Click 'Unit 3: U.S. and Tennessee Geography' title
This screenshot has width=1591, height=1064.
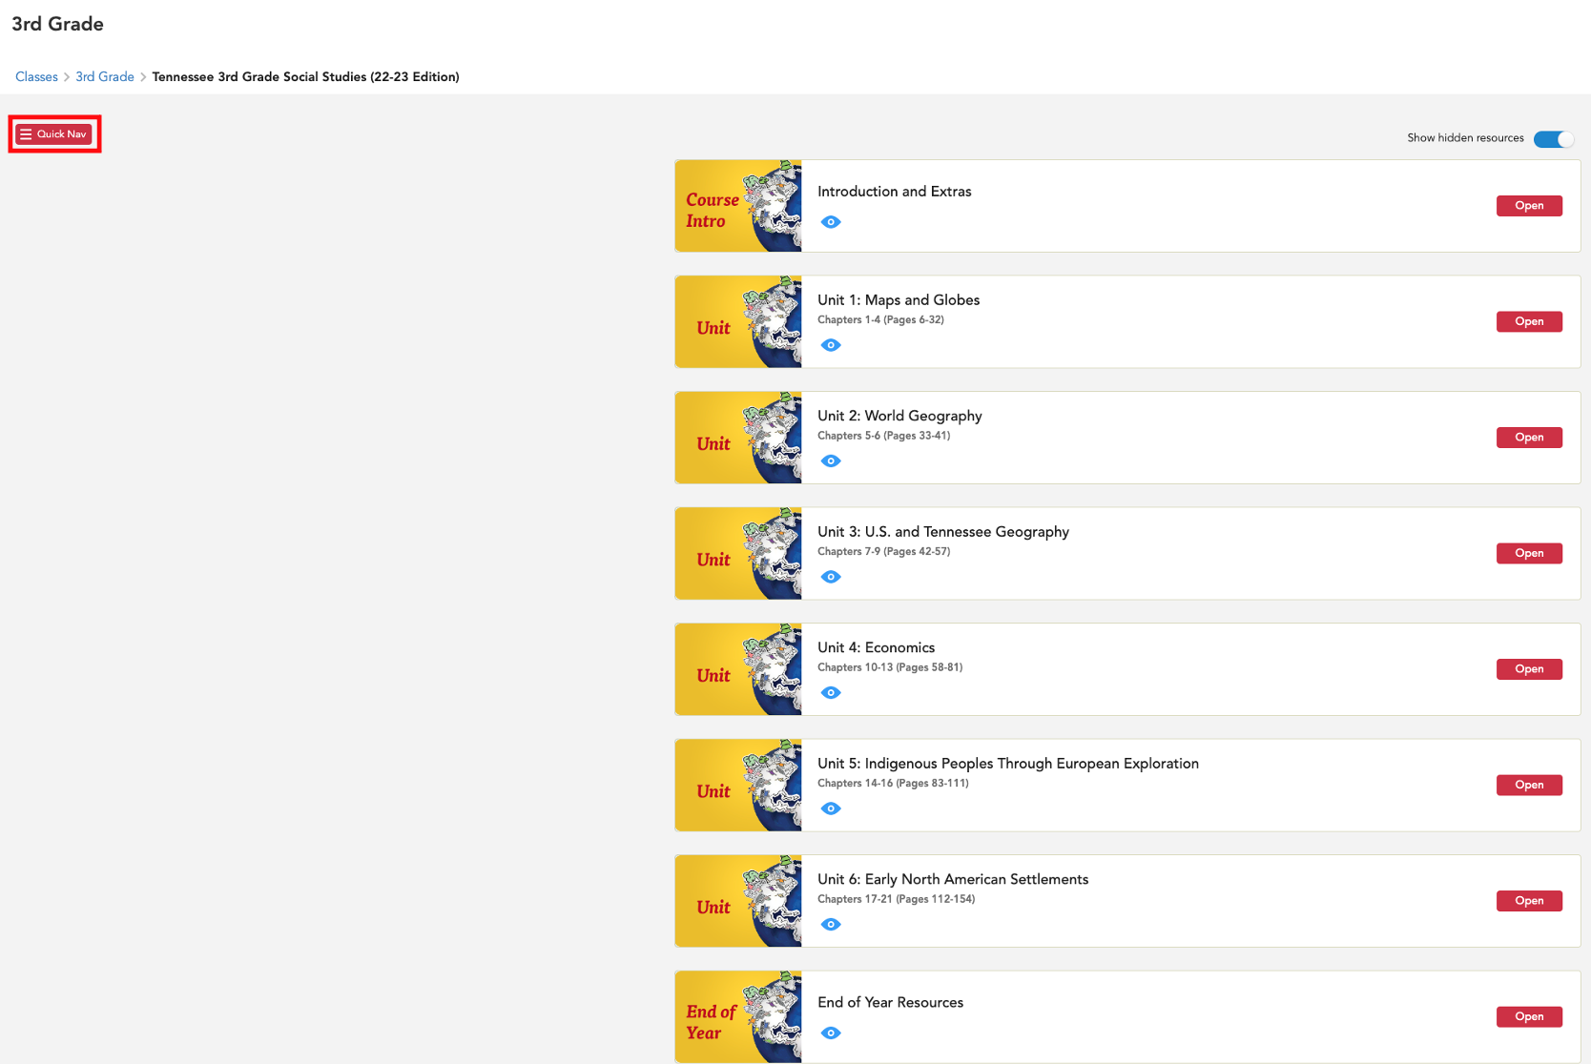coord(943,532)
